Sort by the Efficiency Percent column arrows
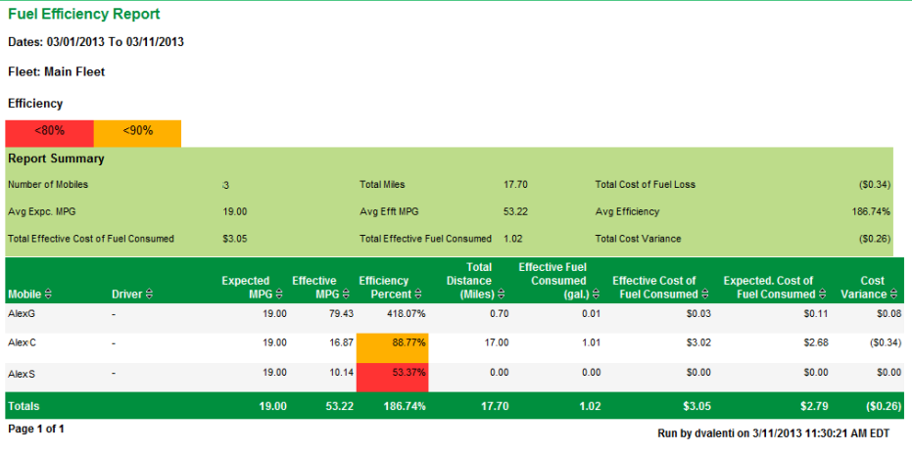The width and height of the screenshot is (912, 453). 419,294
